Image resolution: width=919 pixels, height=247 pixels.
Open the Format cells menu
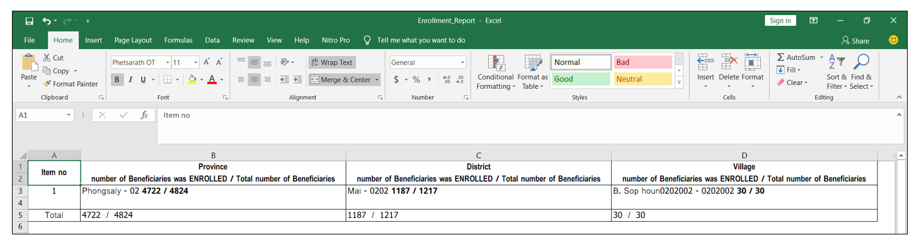click(752, 72)
